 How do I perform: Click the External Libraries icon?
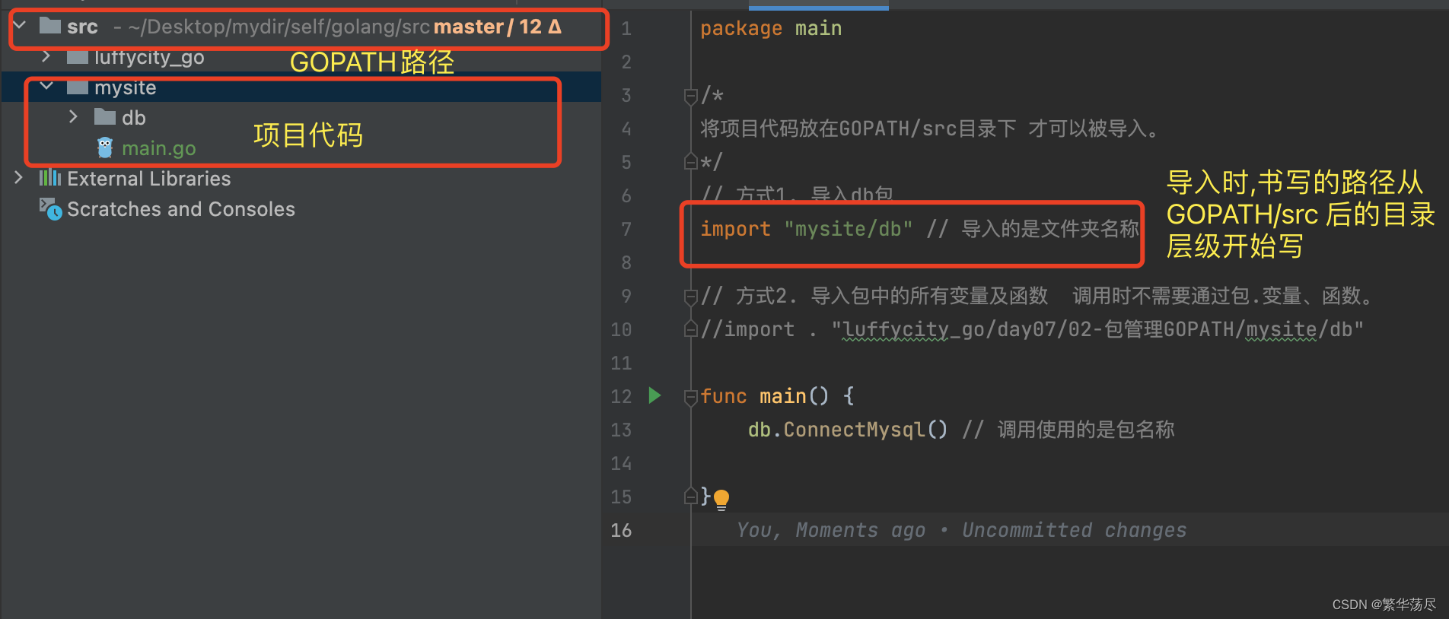click(50, 178)
